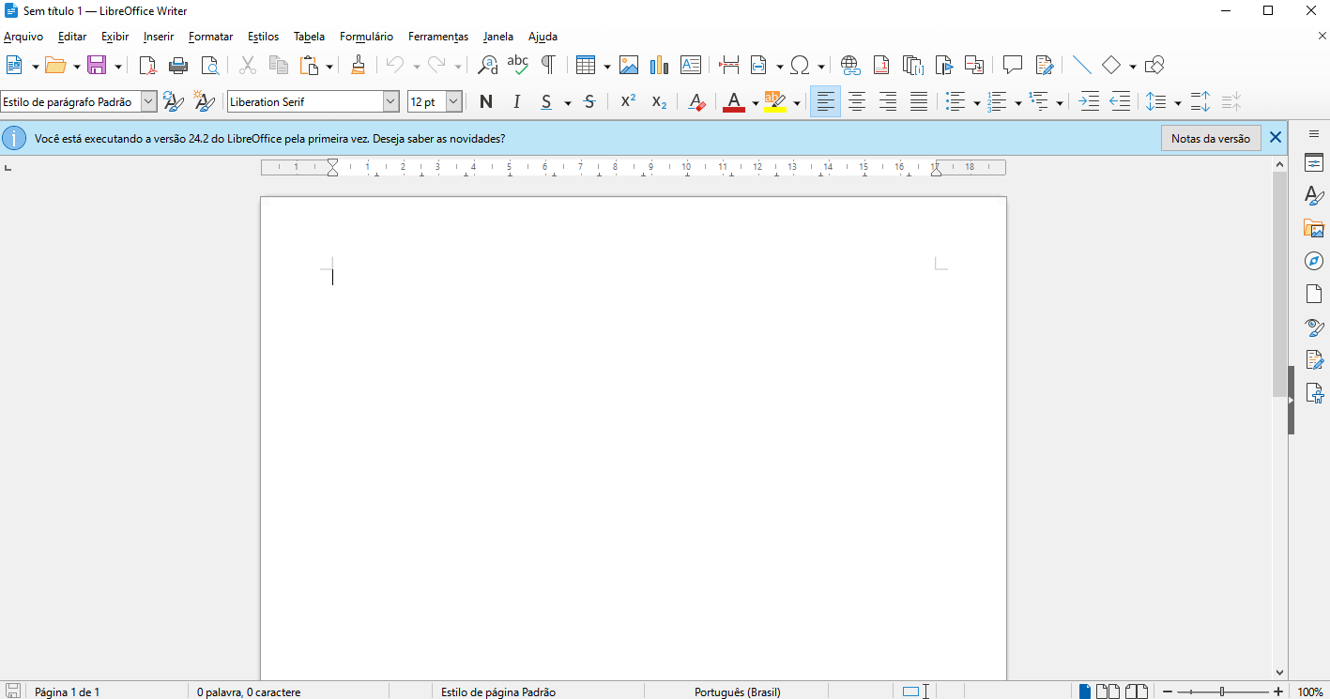Screen dimensions: 1330x699
Task: Insert hyperlink icon
Action: 850,66
